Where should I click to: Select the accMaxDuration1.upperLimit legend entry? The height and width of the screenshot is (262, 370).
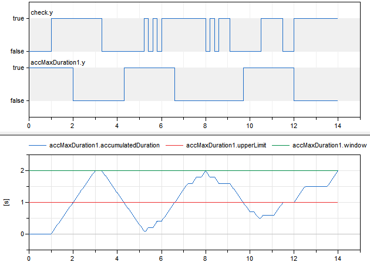226,145
